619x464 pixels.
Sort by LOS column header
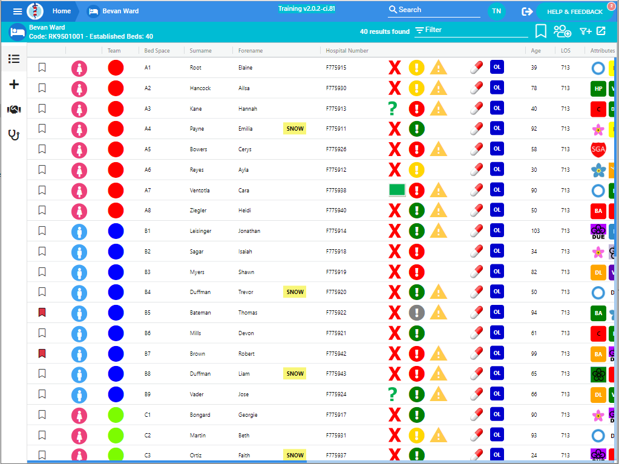(566, 50)
